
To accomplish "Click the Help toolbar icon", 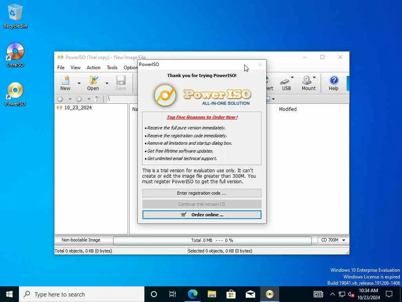I will coord(334,83).
